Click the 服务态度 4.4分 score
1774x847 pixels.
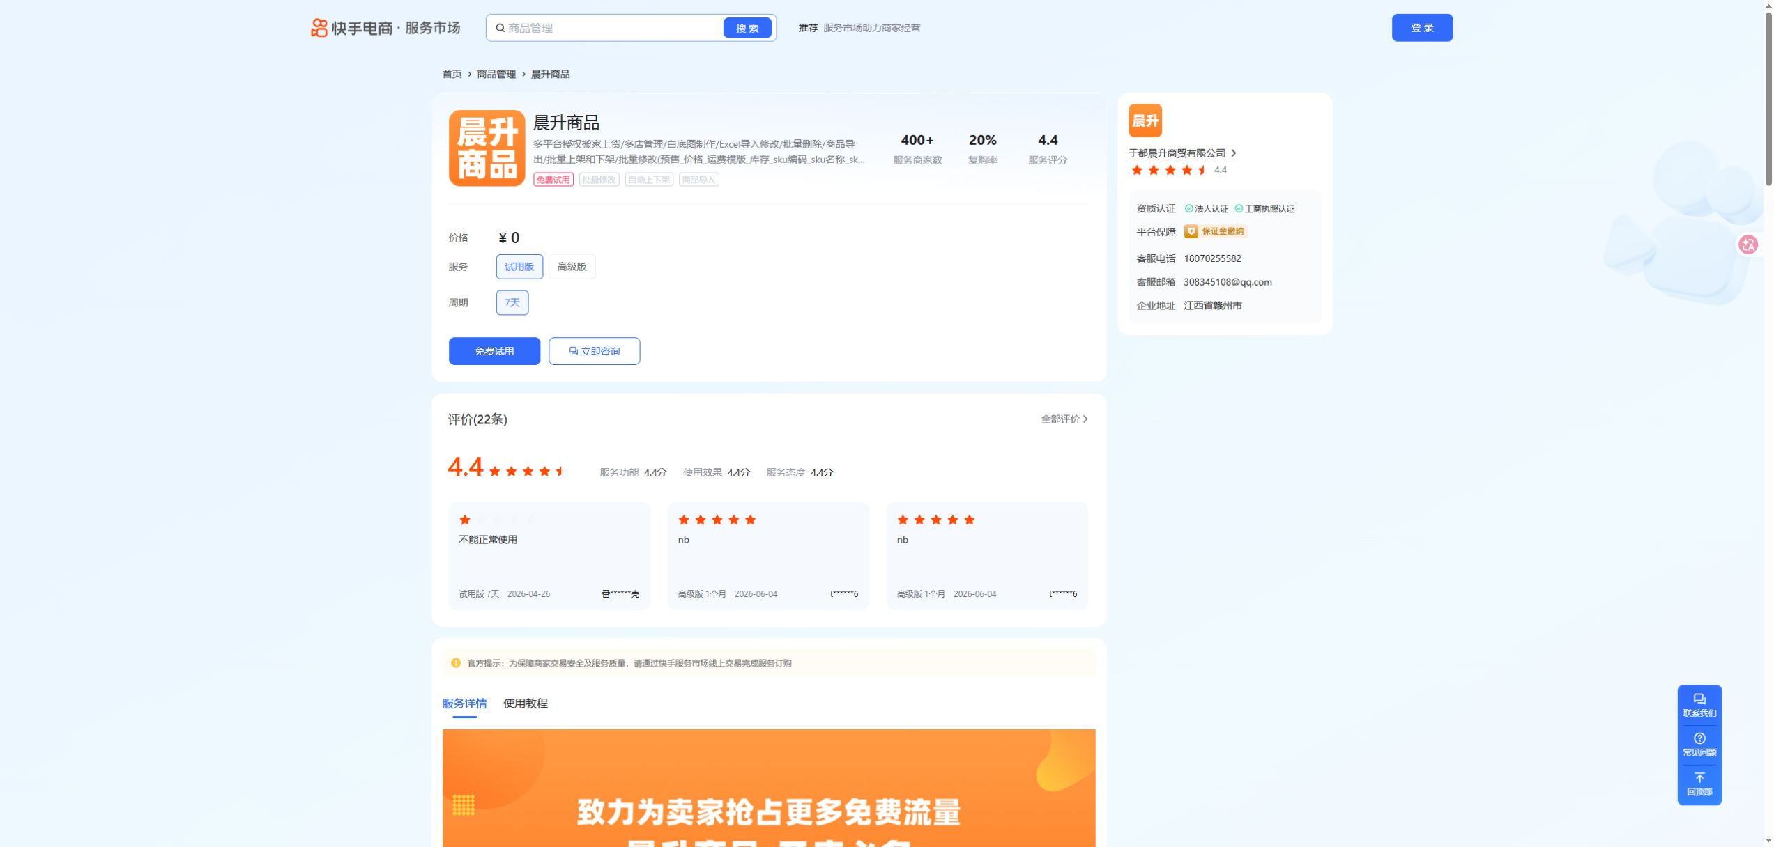pyautogui.click(x=799, y=472)
